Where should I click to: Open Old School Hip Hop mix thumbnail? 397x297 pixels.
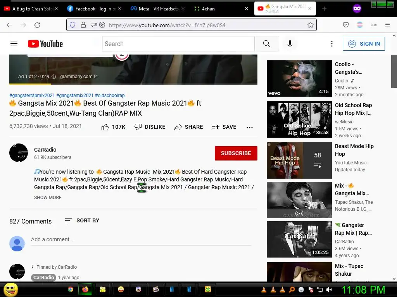click(299, 119)
